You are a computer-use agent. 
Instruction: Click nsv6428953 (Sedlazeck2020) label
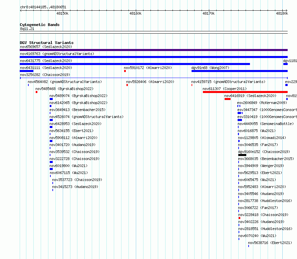click(75, 124)
